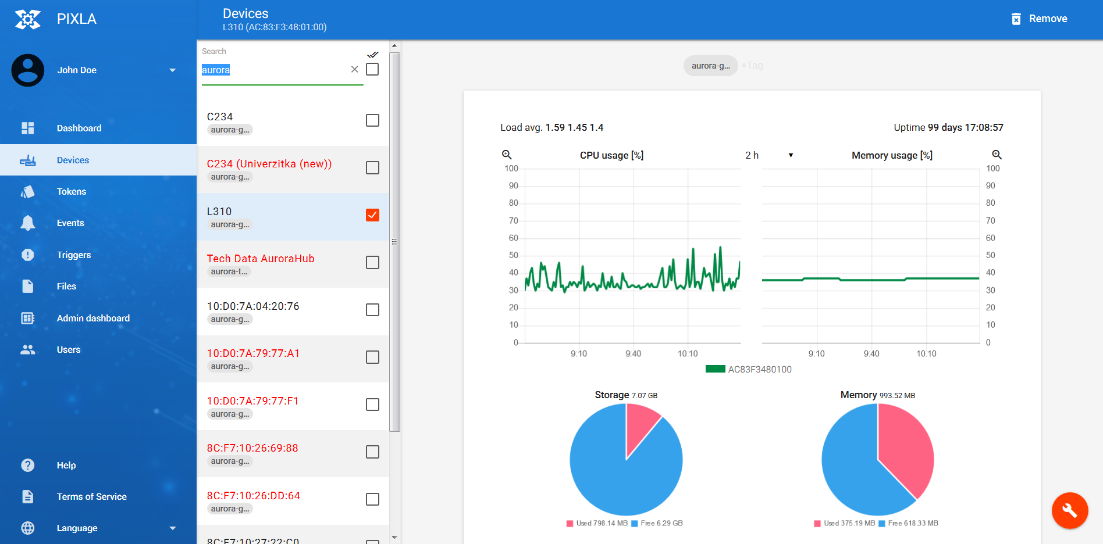Click the device list scroll up arrow

pyautogui.click(x=394, y=45)
